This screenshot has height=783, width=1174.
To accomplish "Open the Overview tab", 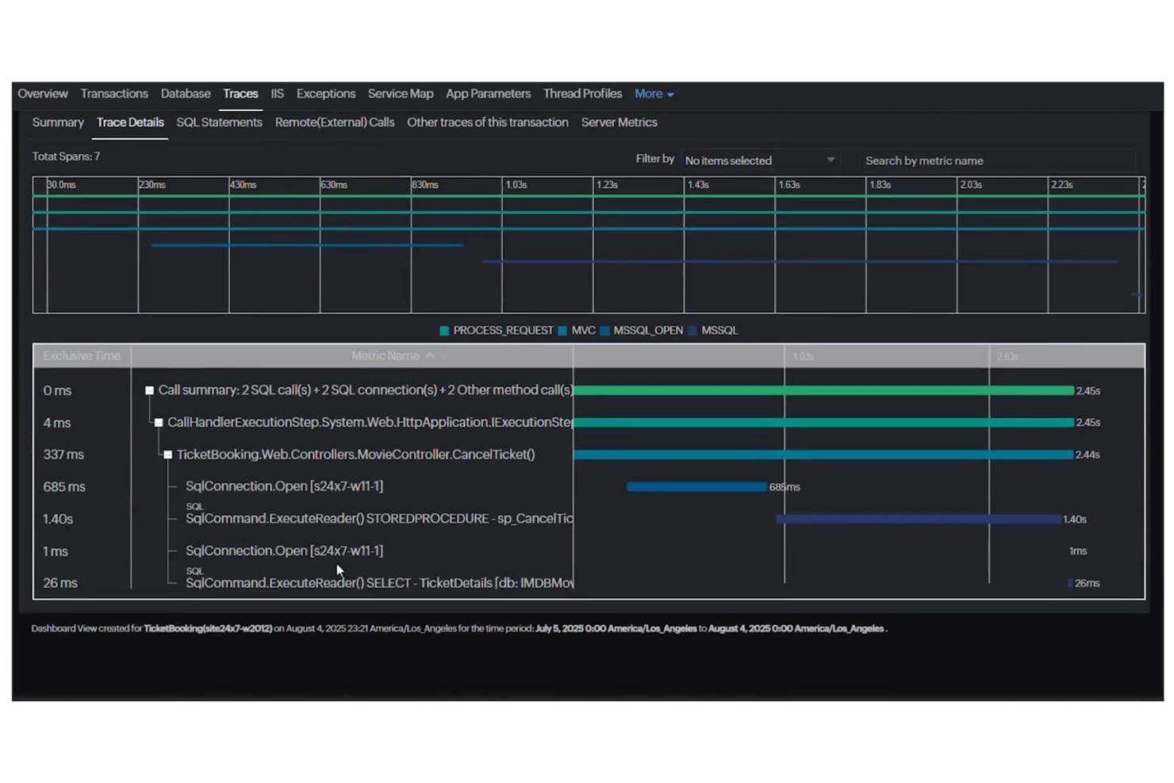I will [43, 94].
